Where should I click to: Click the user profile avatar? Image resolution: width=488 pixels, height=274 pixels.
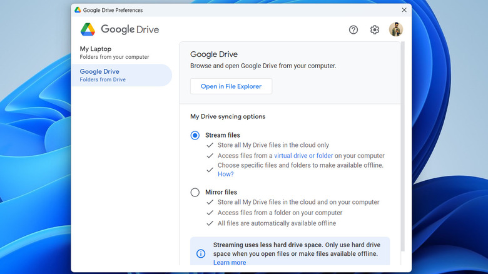click(396, 29)
